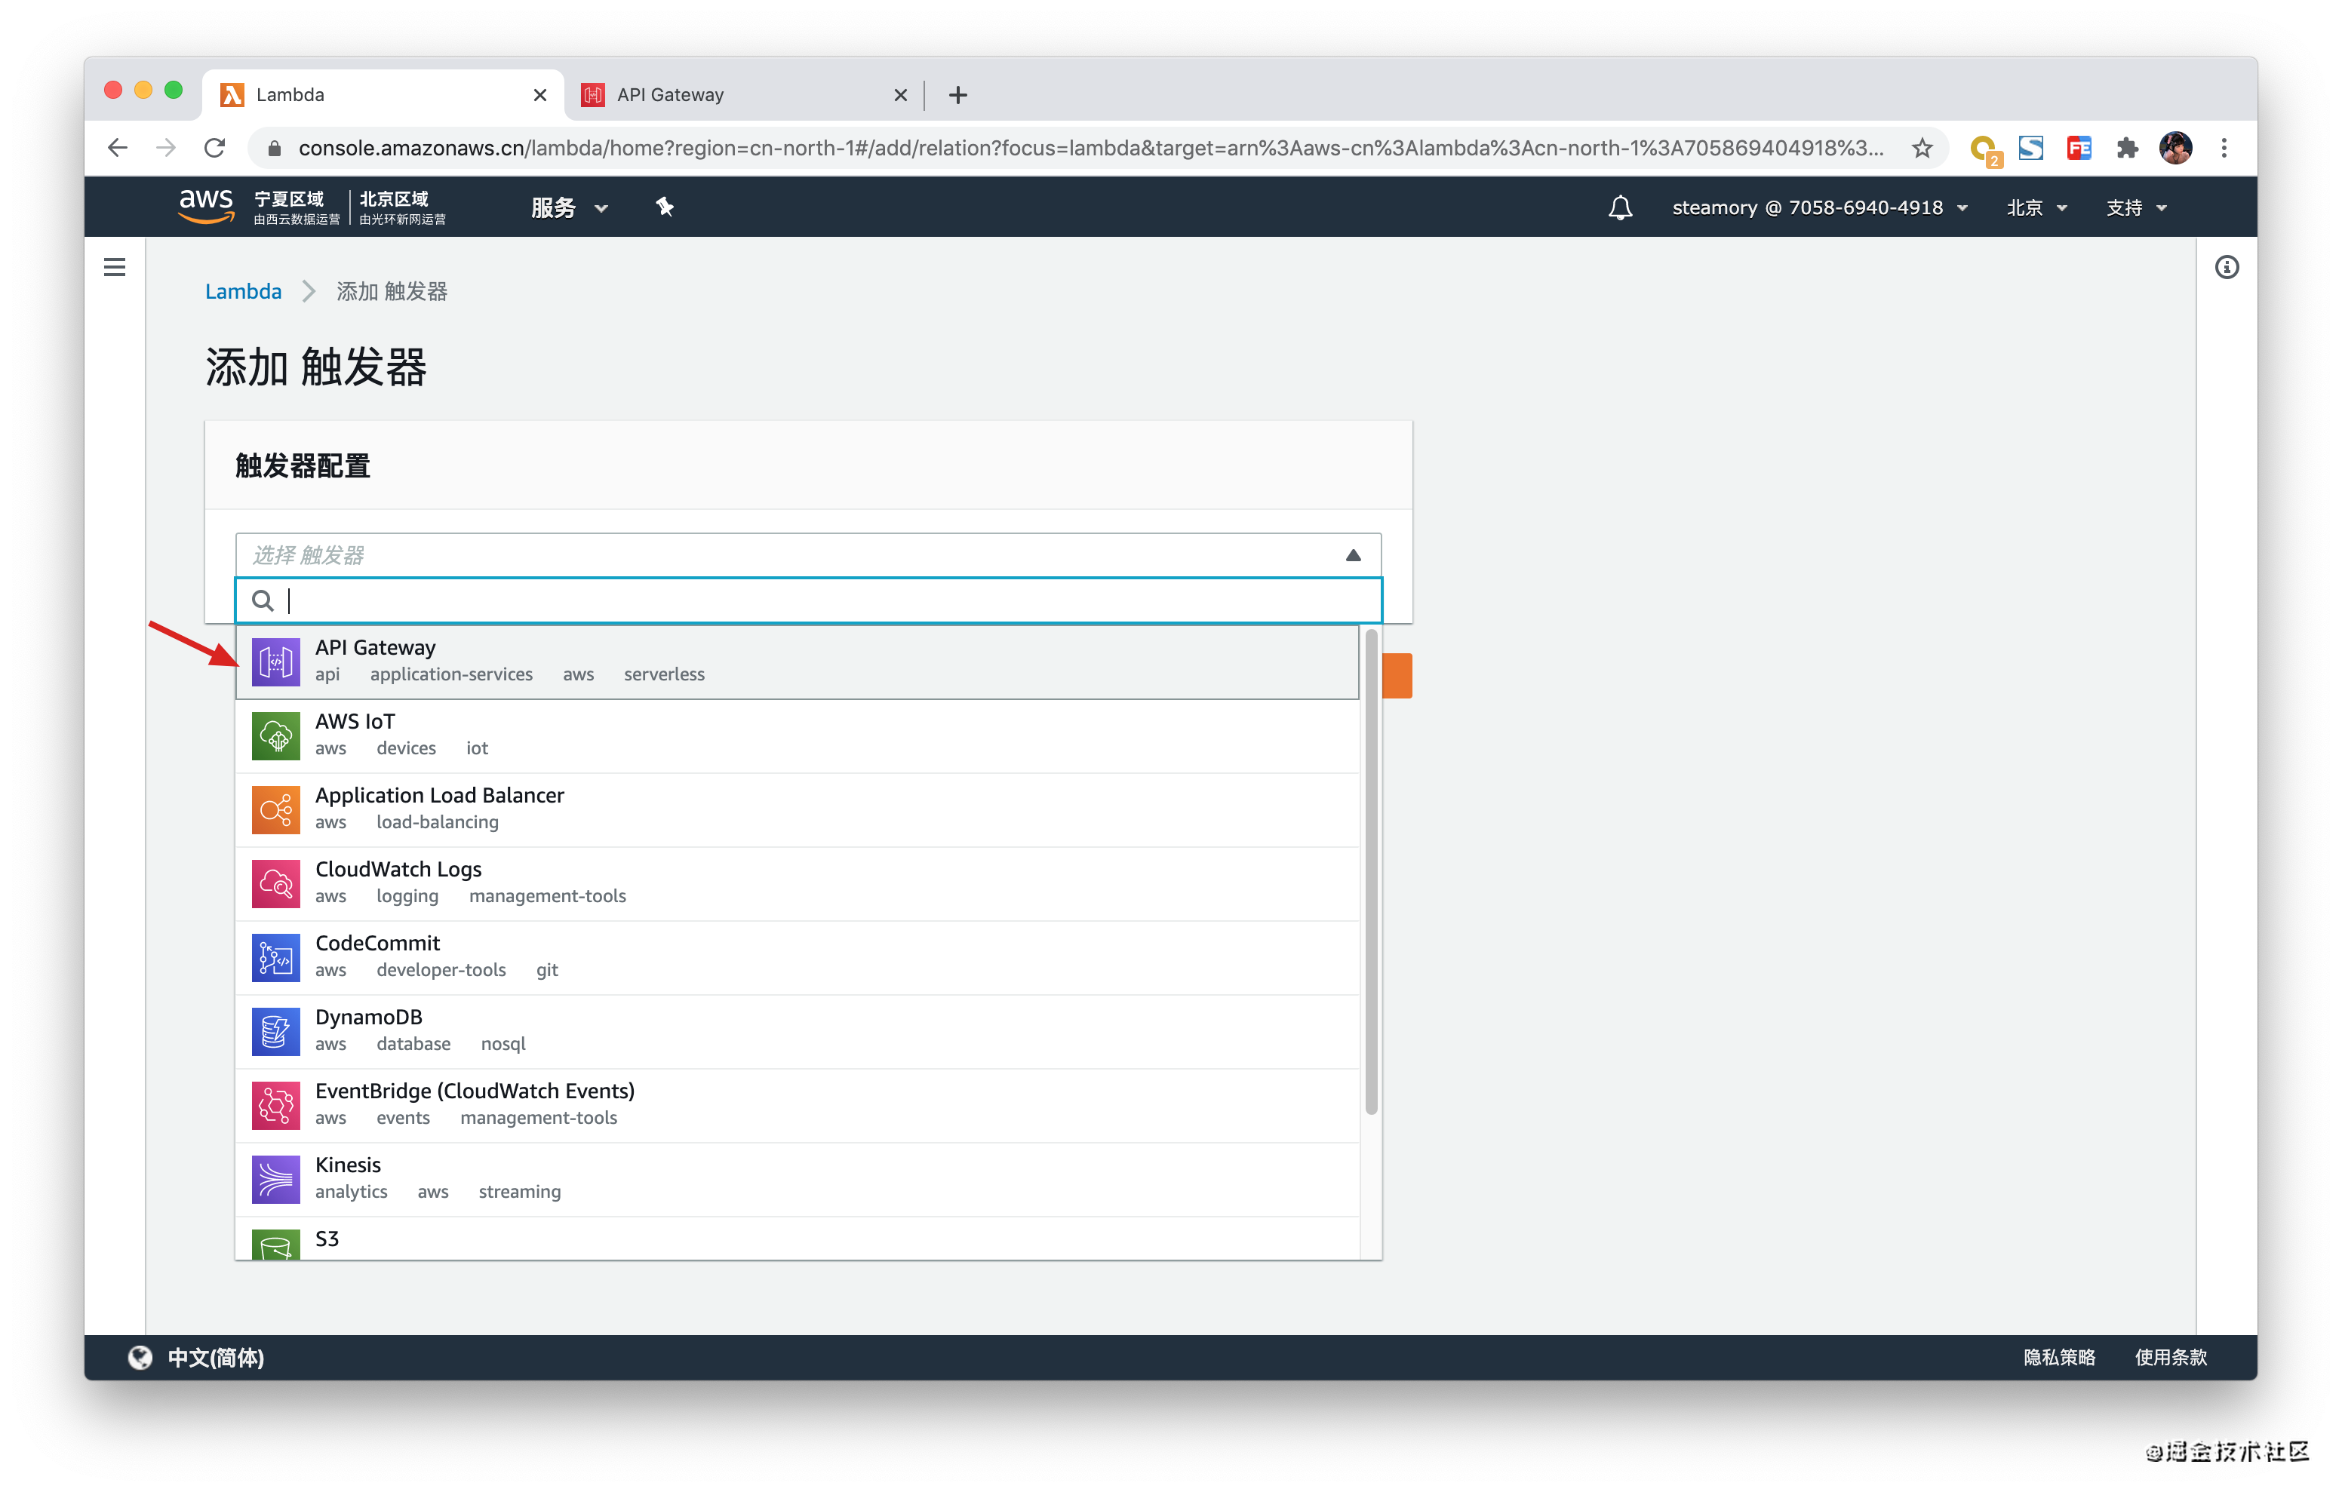Pick the EventBridge (CloudWatch Events) icon

275,1105
